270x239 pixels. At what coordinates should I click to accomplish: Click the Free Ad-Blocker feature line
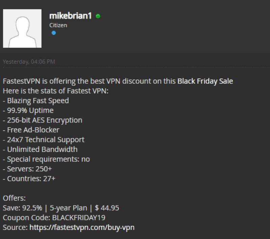pyautogui.click(x=31, y=130)
